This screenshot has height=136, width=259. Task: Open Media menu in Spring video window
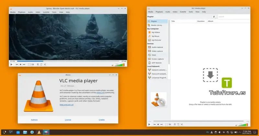[13, 12]
